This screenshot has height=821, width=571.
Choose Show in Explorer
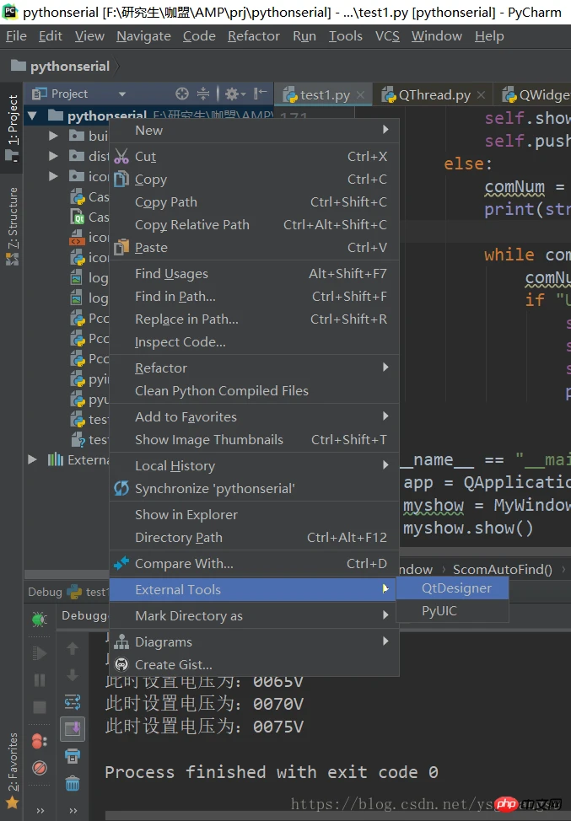pyautogui.click(x=254, y=515)
